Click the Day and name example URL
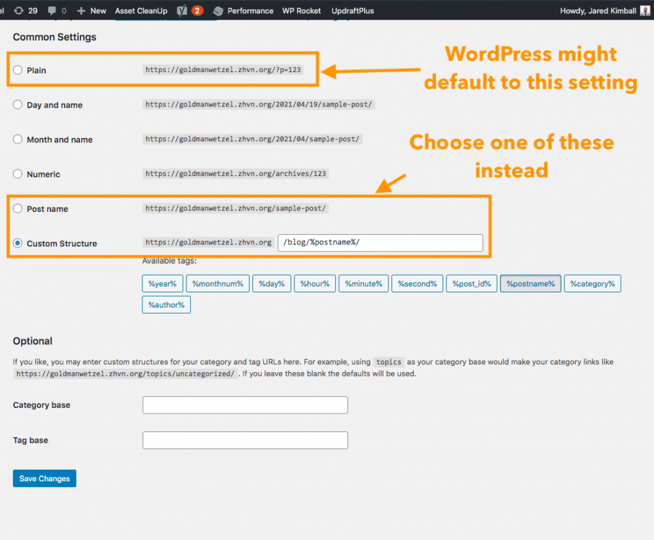The height and width of the screenshot is (540, 654). [259, 104]
